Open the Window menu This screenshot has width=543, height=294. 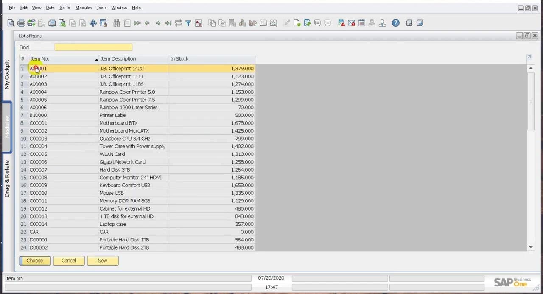click(x=119, y=8)
